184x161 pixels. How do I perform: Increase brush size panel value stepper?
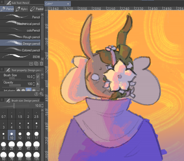(x=42, y=105)
